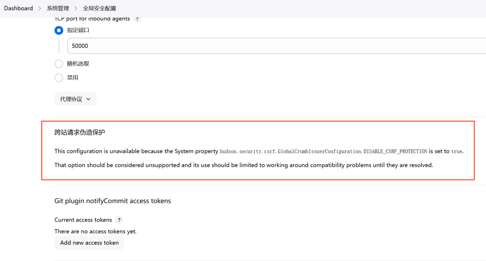Open help for TCP port for inbound agents
Image resolution: width=486 pixels, height=261 pixels.
(137, 19)
